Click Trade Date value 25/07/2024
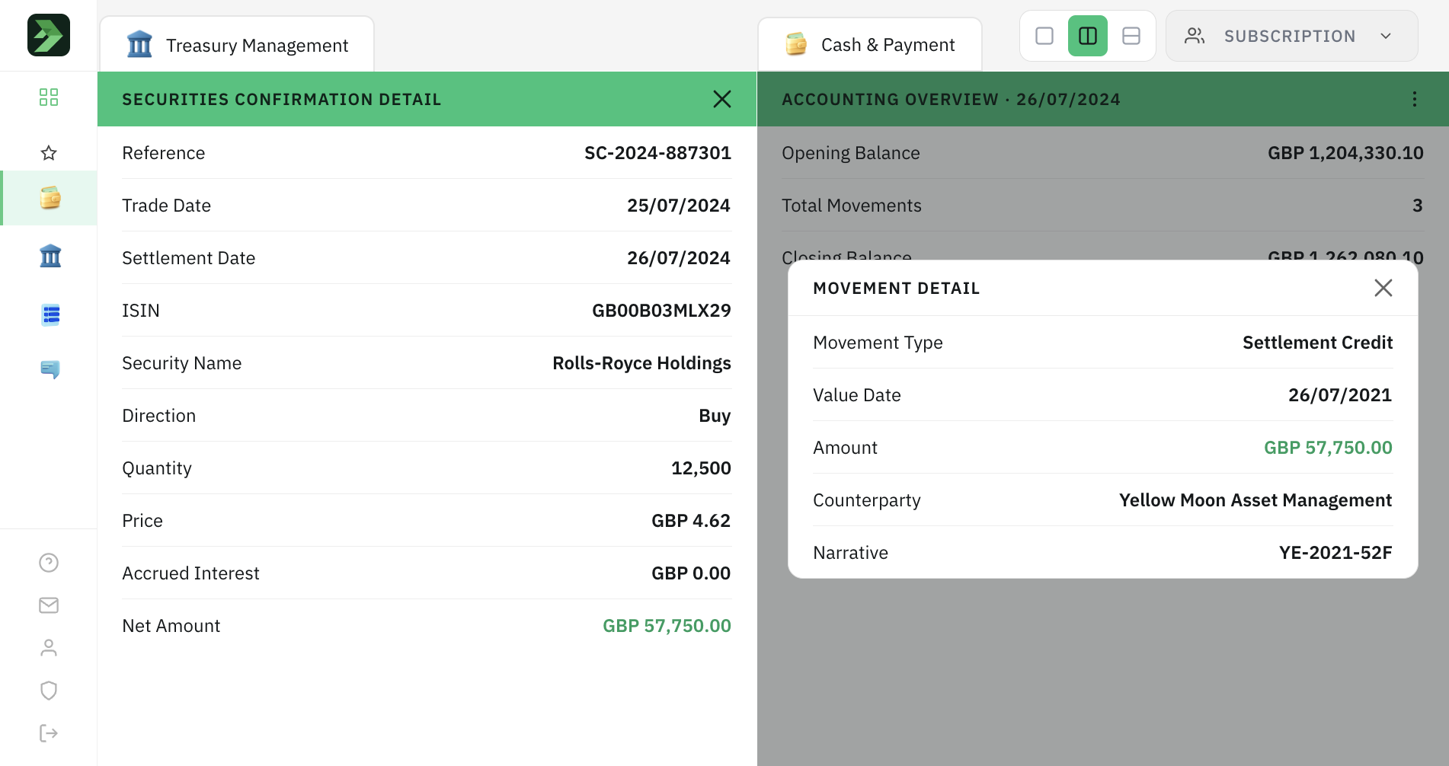The height and width of the screenshot is (766, 1449). click(x=679, y=206)
